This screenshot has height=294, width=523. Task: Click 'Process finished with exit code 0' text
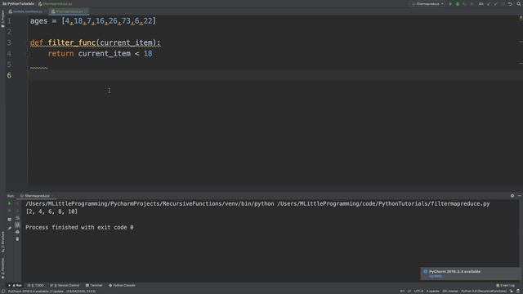pos(79,227)
